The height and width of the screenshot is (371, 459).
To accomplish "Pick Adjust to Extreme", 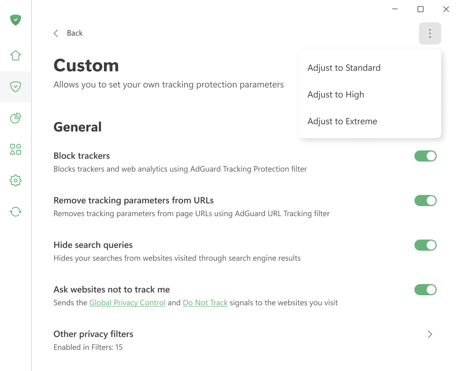I will 342,121.
